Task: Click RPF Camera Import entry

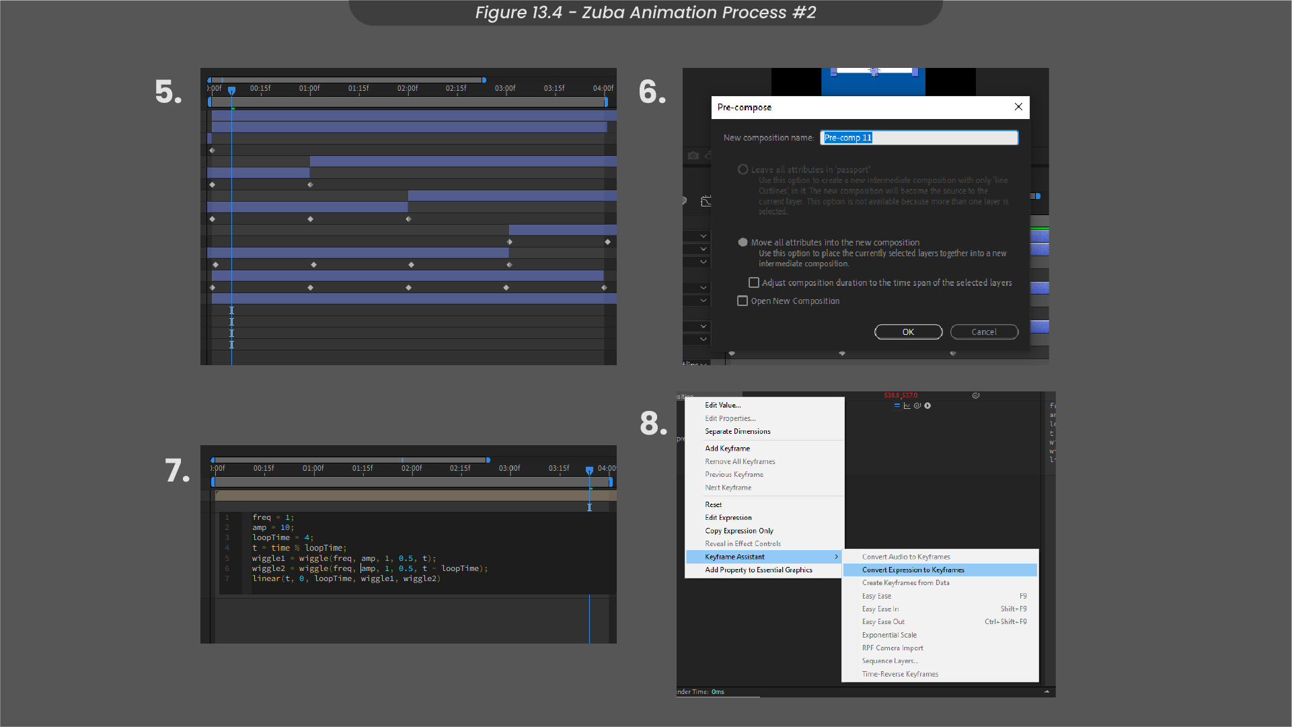Action: point(892,648)
